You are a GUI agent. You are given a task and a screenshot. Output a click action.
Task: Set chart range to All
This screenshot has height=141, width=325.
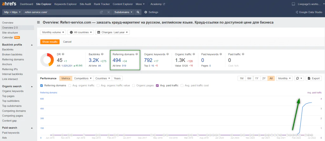pos(271,78)
